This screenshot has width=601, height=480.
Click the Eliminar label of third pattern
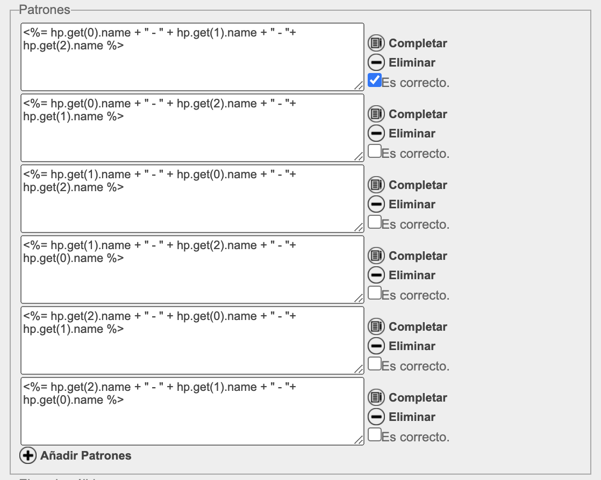pyautogui.click(x=412, y=204)
